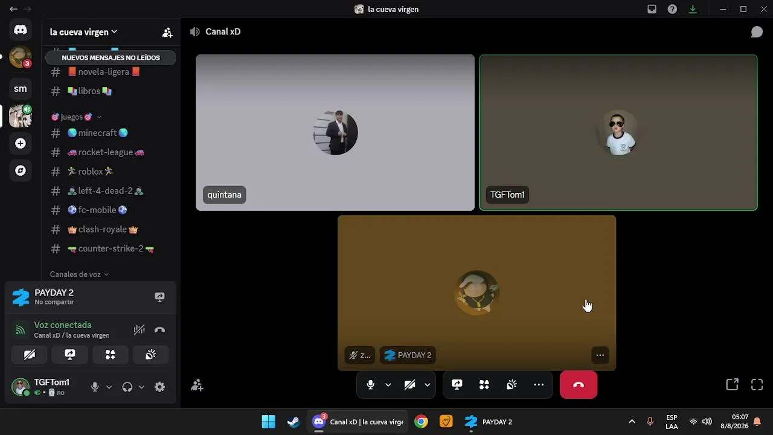Turn on the camera in the call controls
This screenshot has height=435, width=773.
pyautogui.click(x=410, y=385)
